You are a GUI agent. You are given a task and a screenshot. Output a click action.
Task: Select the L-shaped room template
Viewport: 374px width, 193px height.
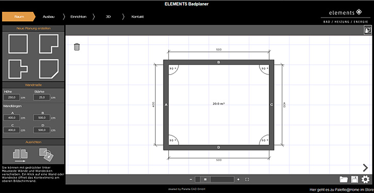click(x=49, y=44)
